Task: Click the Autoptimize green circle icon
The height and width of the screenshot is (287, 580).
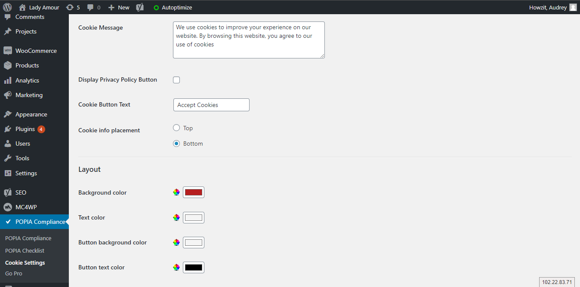Action: (156, 8)
